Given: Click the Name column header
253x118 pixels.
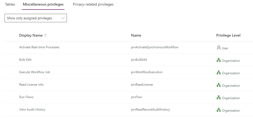Looking at the screenshot, I should coord(136,35).
